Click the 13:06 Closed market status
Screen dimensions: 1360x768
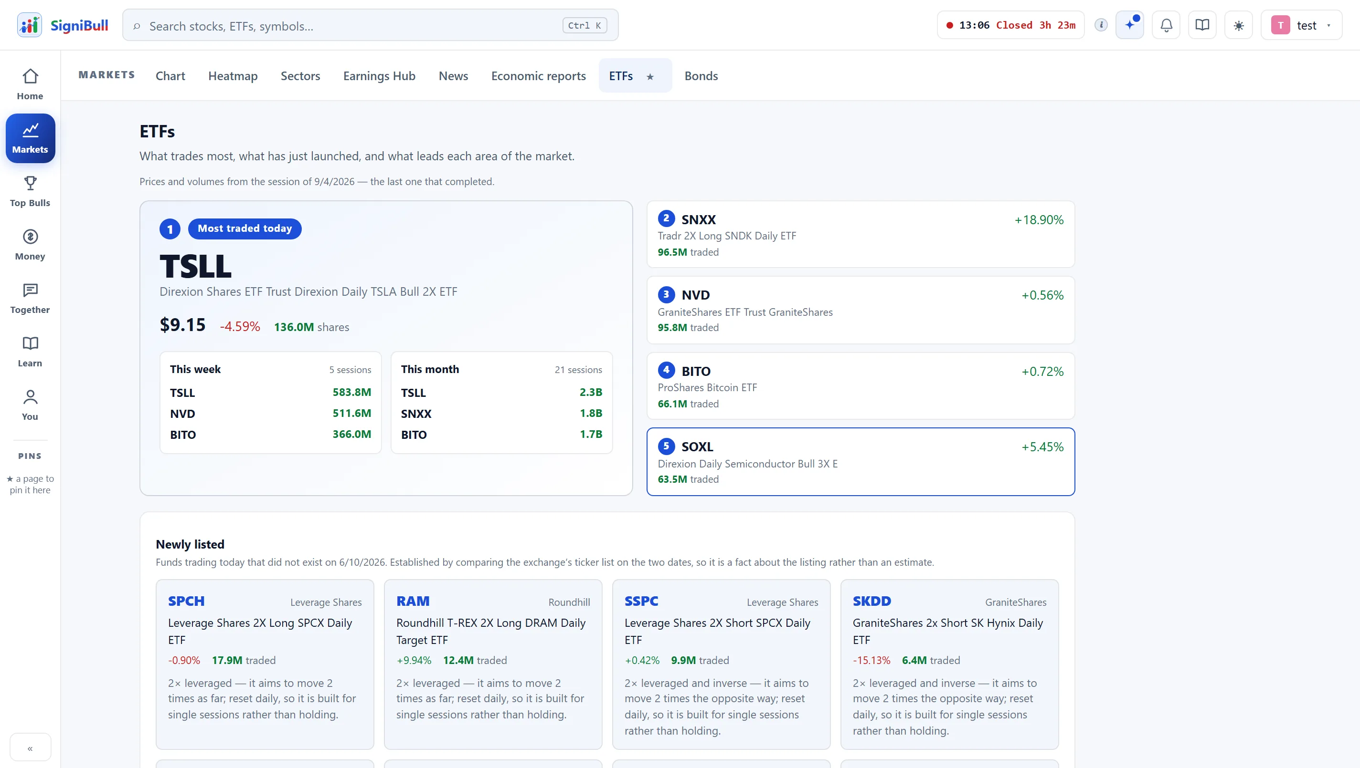(1010, 25)
